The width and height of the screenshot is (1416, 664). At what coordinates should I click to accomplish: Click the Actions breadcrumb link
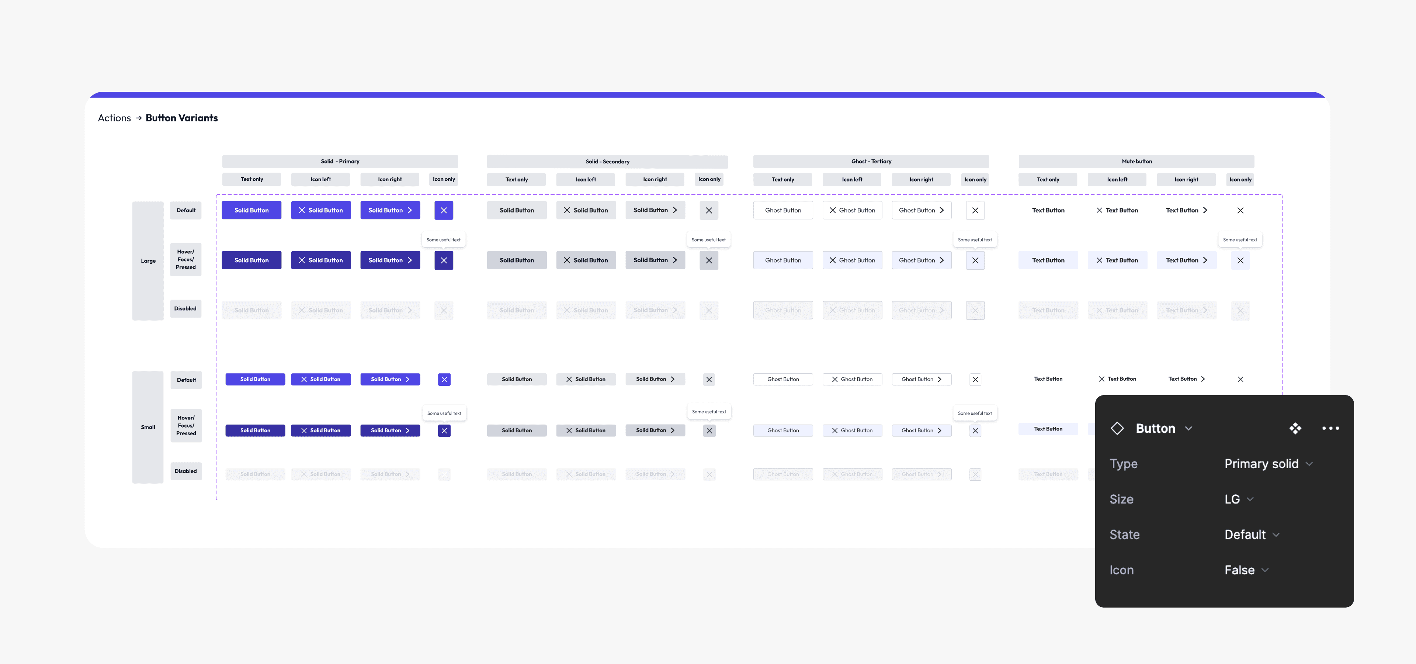[x=114, y=118]
